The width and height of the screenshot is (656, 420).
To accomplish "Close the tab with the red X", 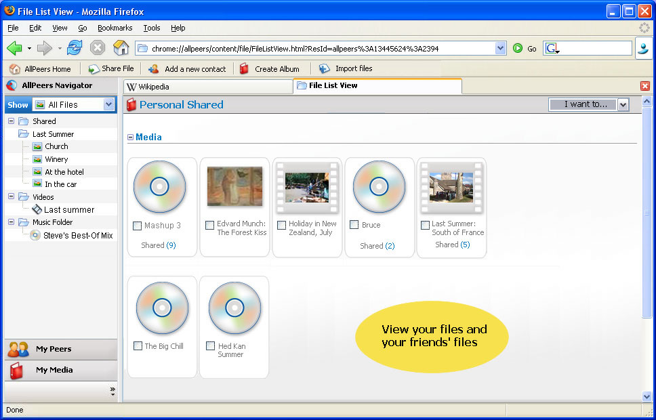I will pyautogui.click(x=645, y=86).
